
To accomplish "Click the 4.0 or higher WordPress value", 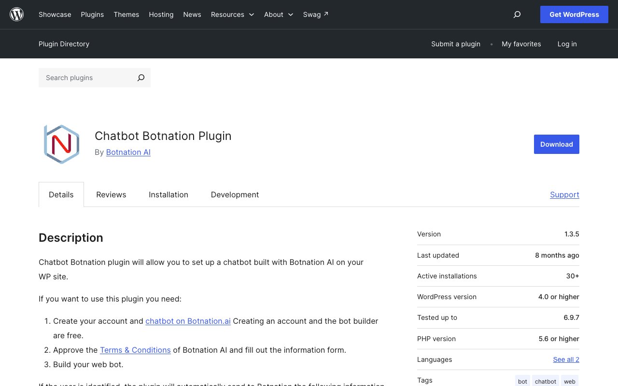I will [x=559, y=297].
